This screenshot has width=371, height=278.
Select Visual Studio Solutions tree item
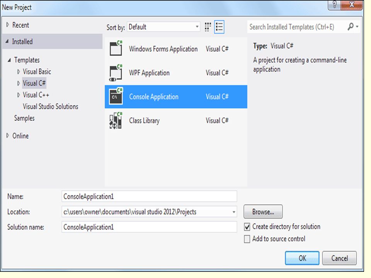pos(50,107)
